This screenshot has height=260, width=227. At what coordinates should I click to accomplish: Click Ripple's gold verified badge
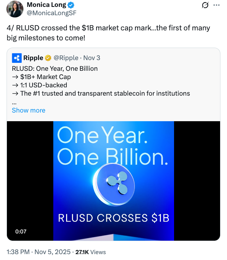(x=48, y=58)
